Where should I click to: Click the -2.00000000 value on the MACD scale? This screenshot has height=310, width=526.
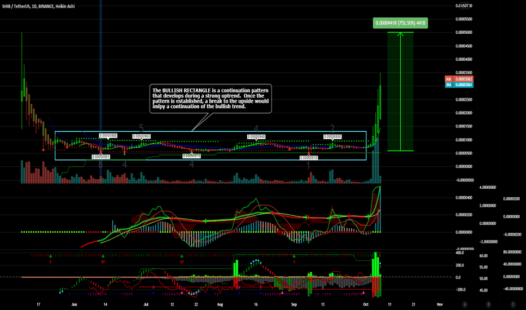[x=488, y=242]
